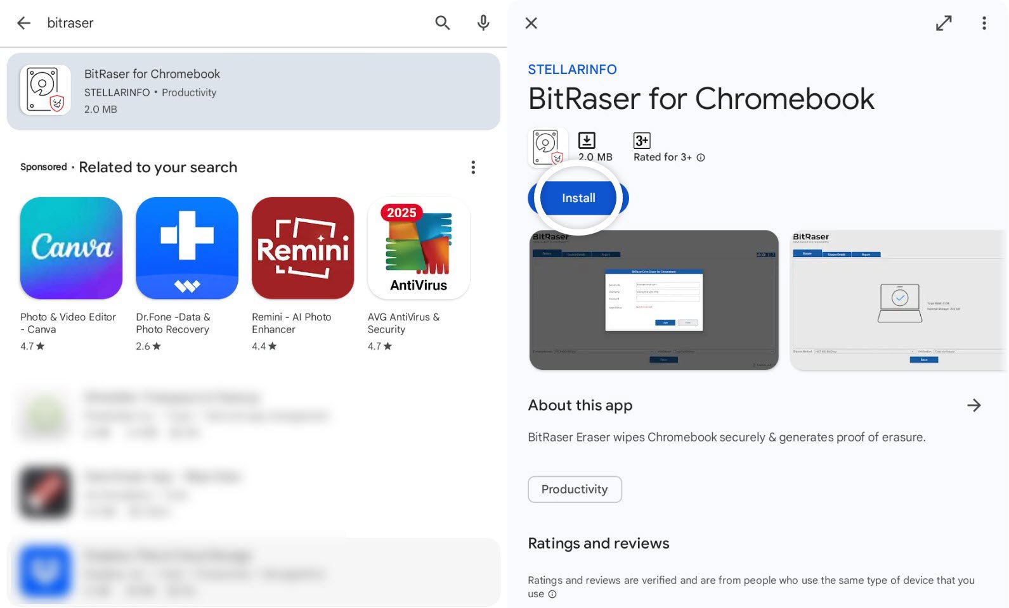Image resolution: width=1009 pixels, height=608 pixels.
Task: View first BitRaser login screenshot
Action: click(x=654, y=300)
